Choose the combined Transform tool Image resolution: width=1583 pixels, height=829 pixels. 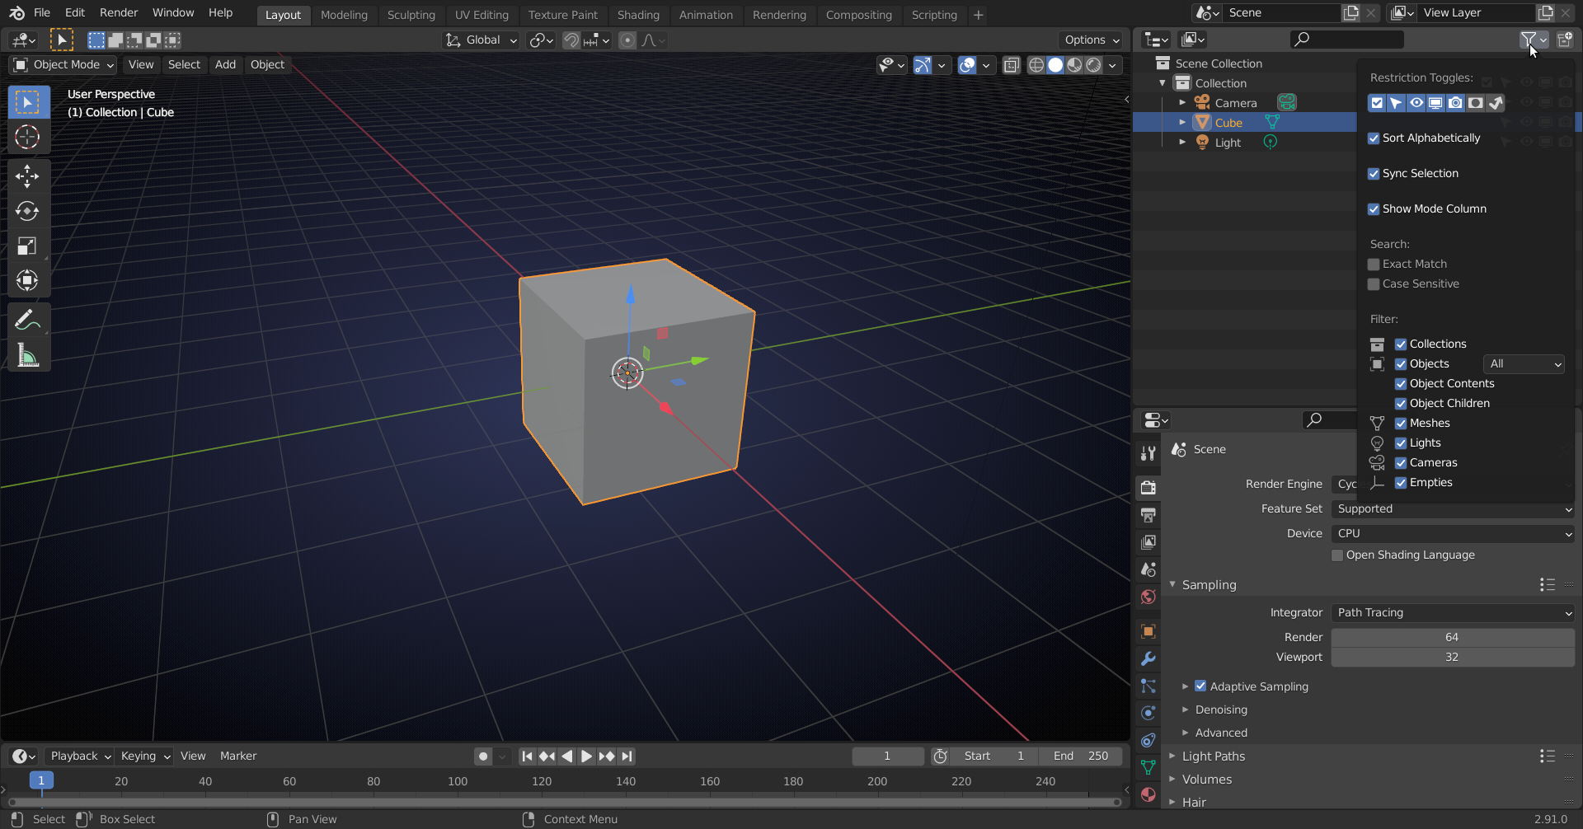[27, 281]
